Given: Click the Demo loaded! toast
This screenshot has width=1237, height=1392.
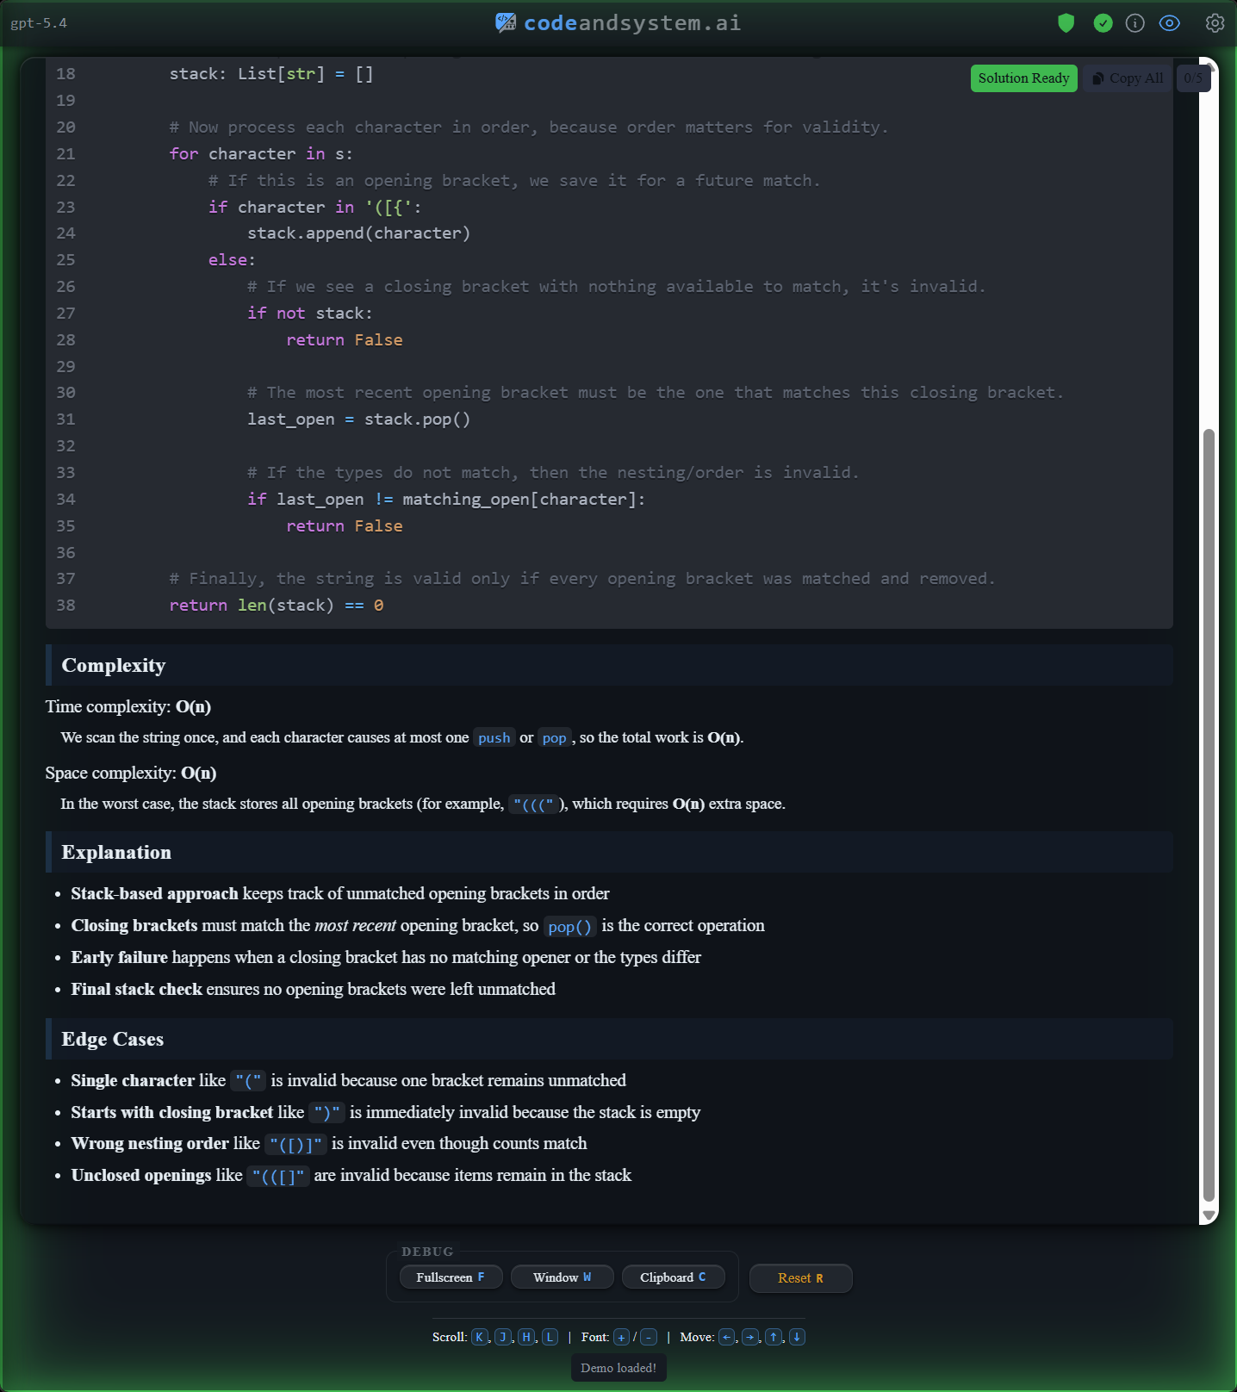Looking at the screenshot, I should pos(618,1368).
